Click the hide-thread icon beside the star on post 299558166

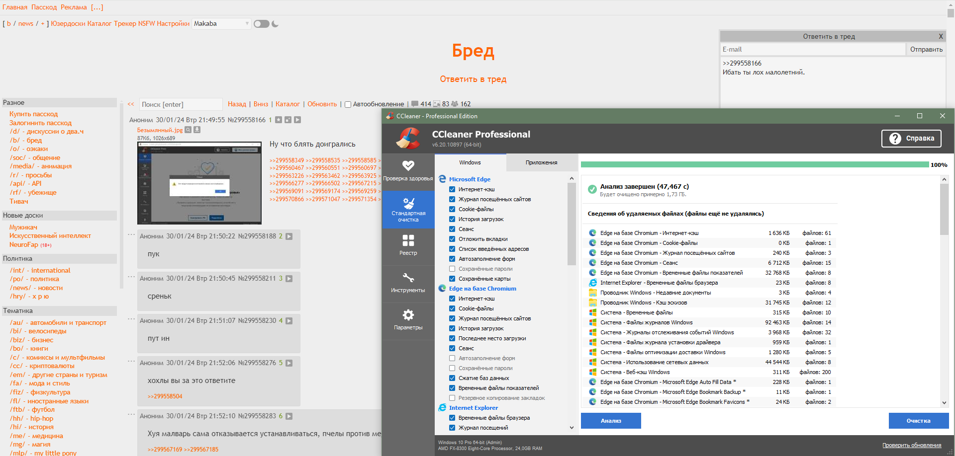point(288,120)
